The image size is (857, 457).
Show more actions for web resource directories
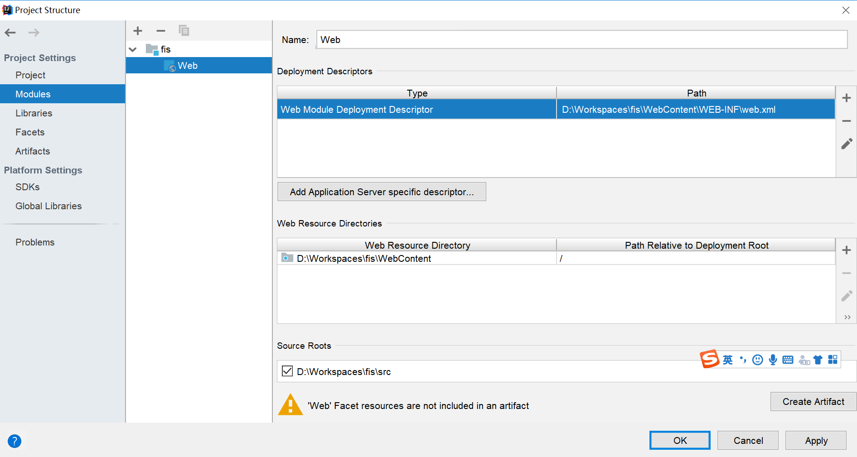[x=847, y=317]
